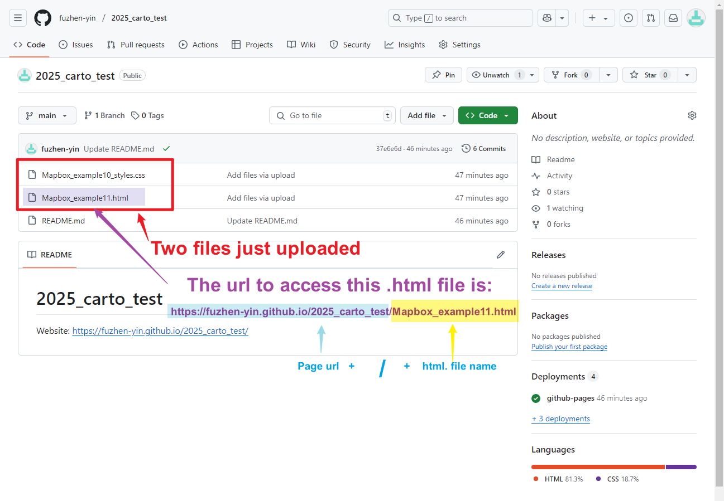
Task: Open the hamburger navigation menu
Action: 18,18
